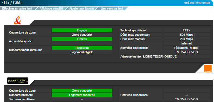Viewport: 214px width, 102px height.
Task: Click the '500 Mbps' download value
Action: (186, 35)
